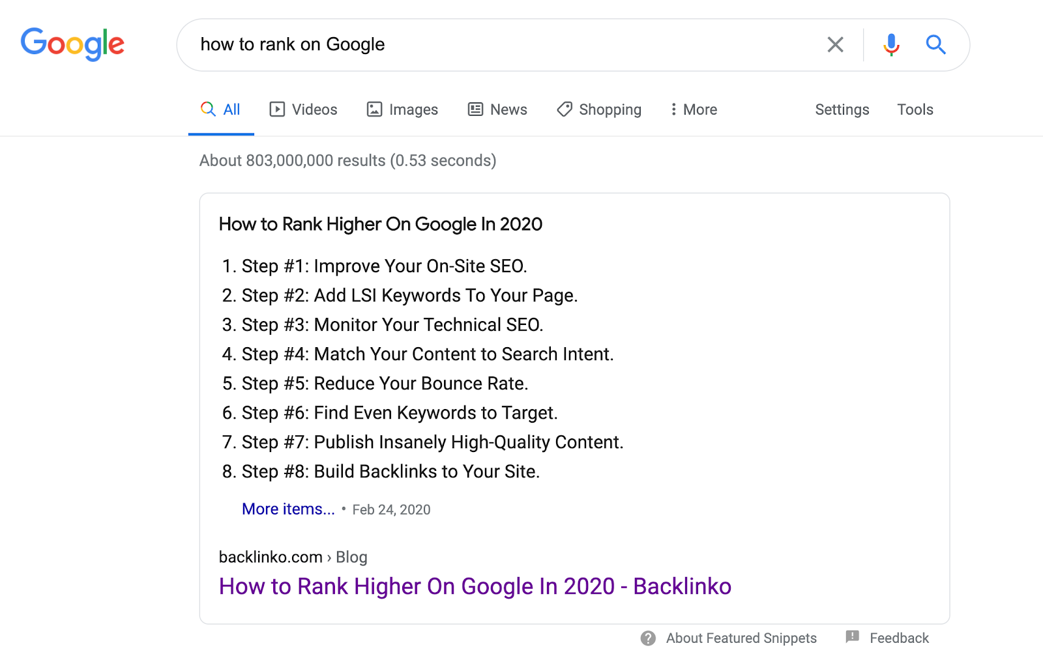Click the Google logo
1043x663 pixels.
tap(72, 44)
